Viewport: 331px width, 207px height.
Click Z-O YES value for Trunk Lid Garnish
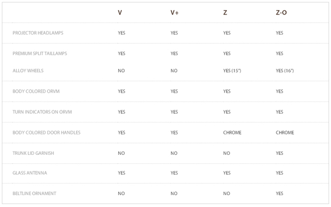tap(279, 153)
